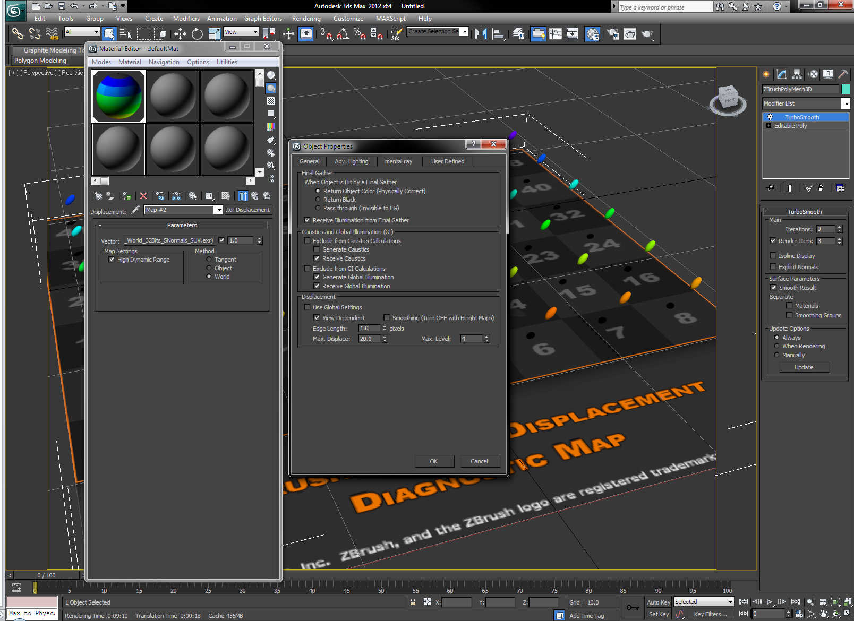Screen dimensions: 854x621
Task: Switch to the mental ray tab
Action: click(x=398, y=161)
